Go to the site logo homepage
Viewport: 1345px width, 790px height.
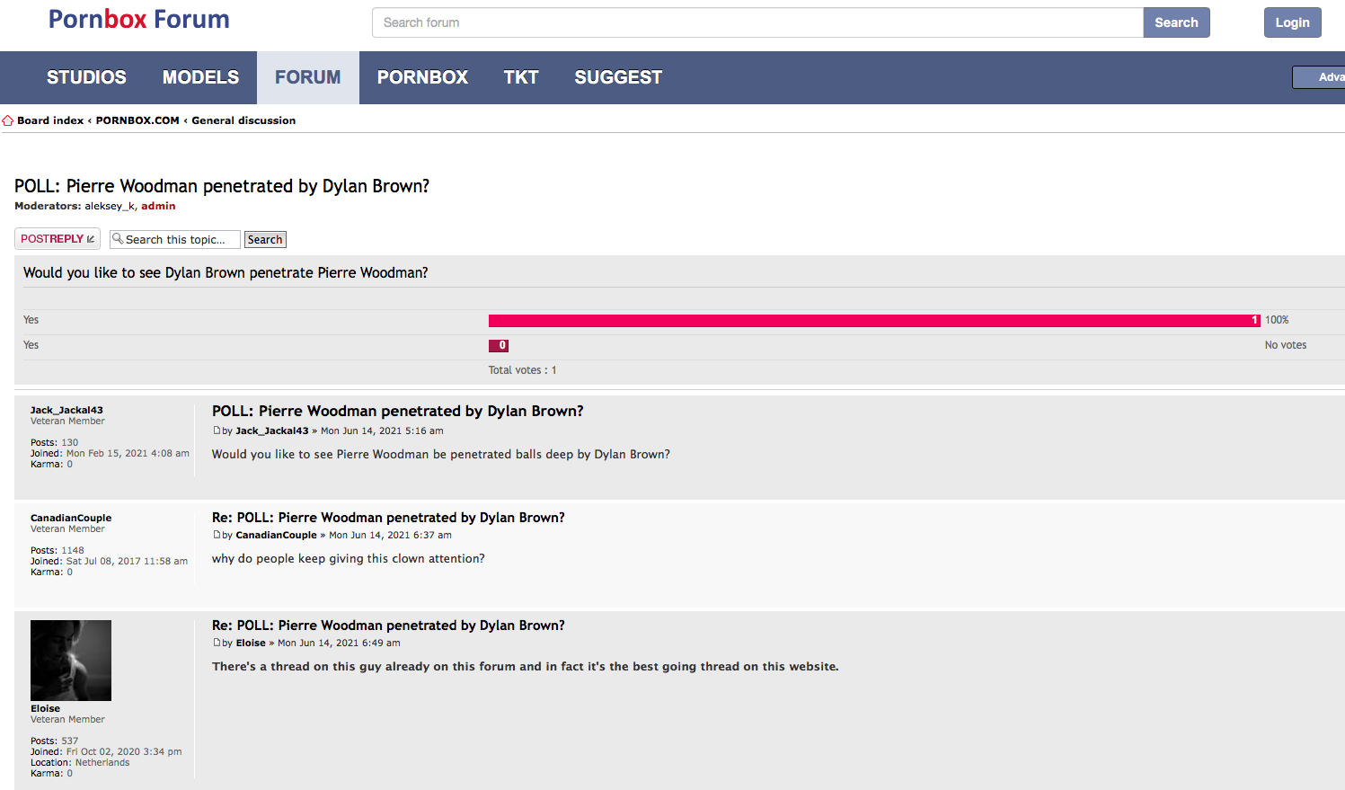pos(139,20)
